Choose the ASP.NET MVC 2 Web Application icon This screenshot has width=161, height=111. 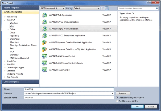(x=44, y=22)
